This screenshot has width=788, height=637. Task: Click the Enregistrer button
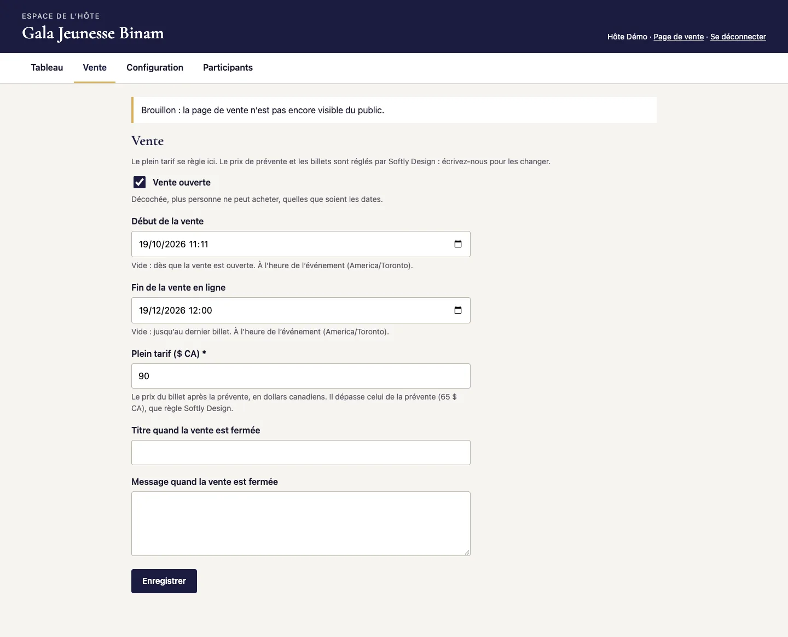click(x=164, y=581)
